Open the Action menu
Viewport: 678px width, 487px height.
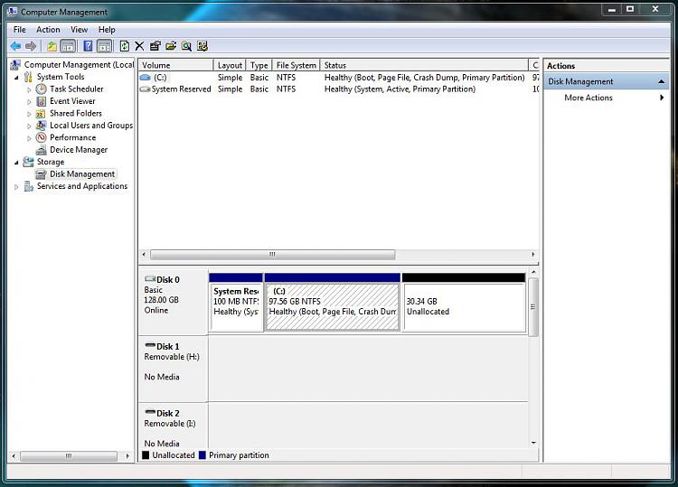(x=48, y=30)
